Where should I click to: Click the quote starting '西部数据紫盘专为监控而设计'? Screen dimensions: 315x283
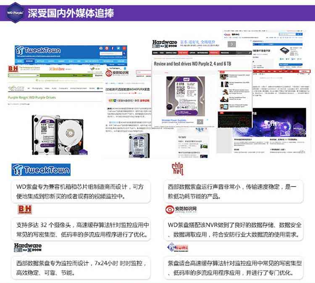pyautogui.click(x=81, y=268)
